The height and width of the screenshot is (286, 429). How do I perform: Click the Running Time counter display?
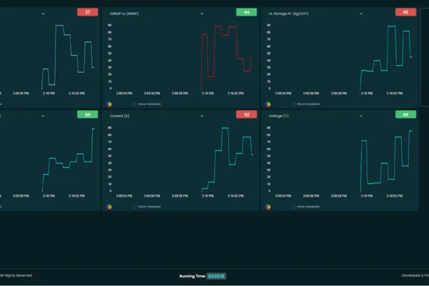tap(217, 275)
